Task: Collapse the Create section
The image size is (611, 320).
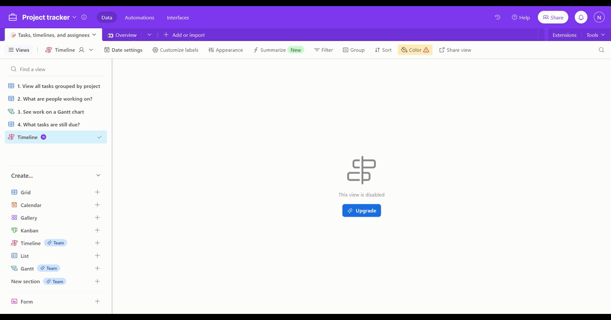Action: tap(98, 176)
